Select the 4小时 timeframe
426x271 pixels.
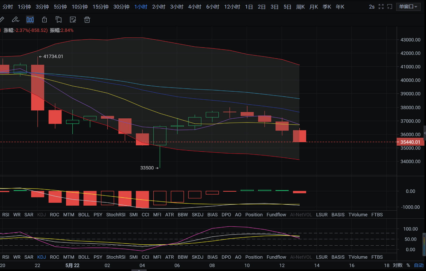pyautogui.click(x=195, y=7)
